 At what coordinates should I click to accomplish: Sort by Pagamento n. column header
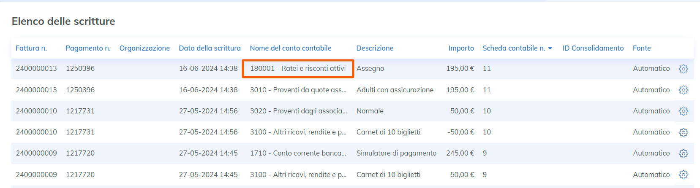pos(88,48)
